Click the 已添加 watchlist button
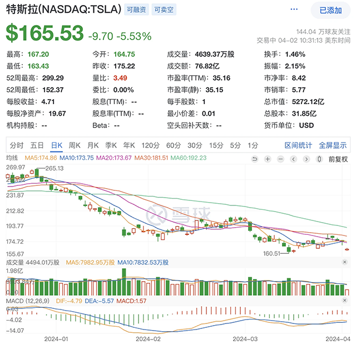Image resolution: width=356 pixels, height=344 pixels. coord(330,10)
